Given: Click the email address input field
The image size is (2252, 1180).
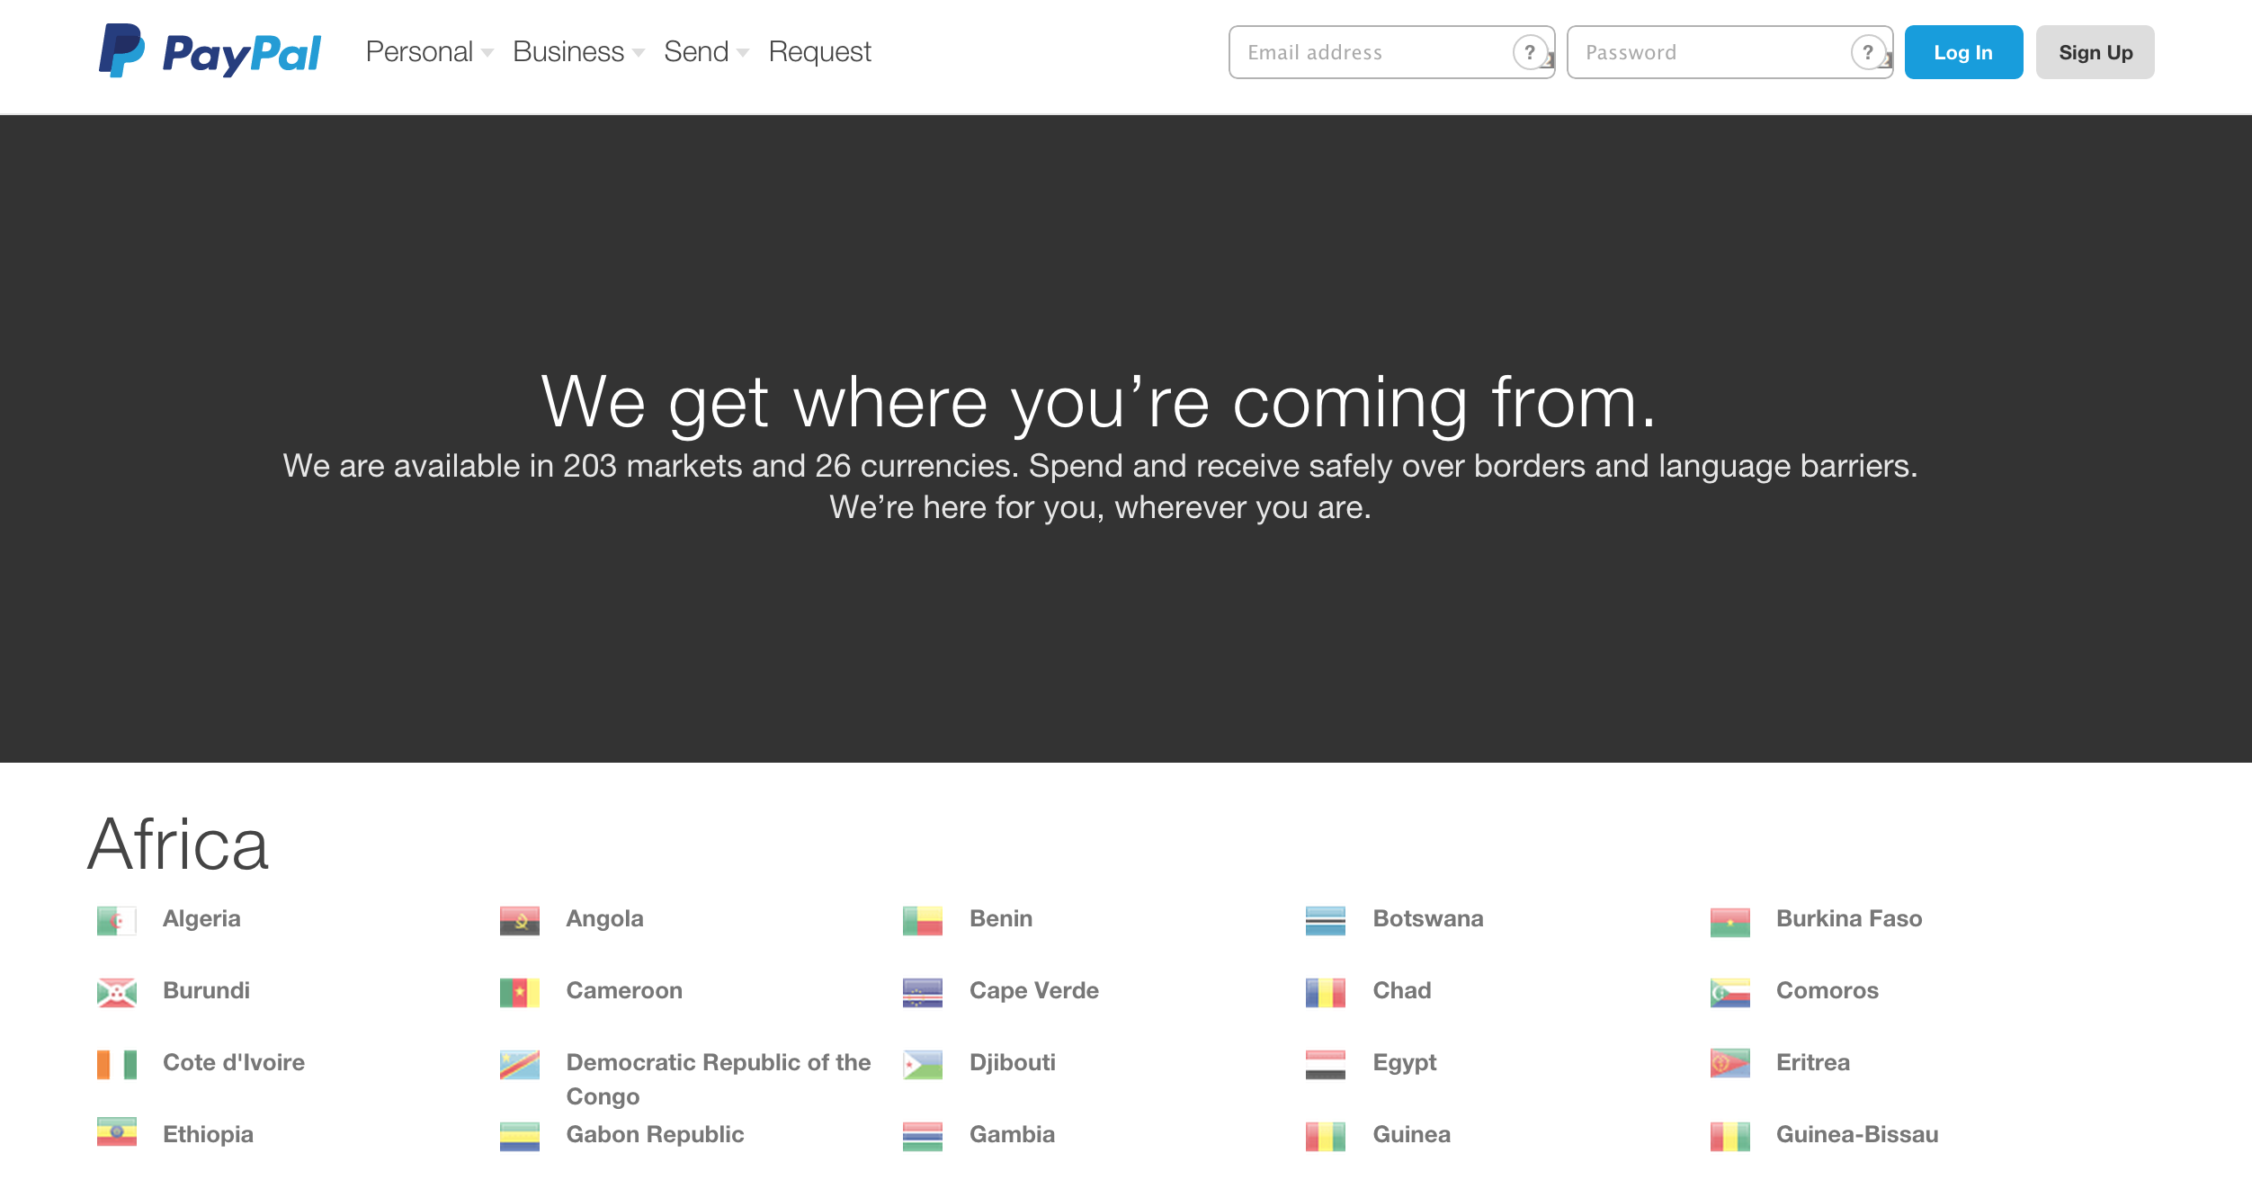Looking at the screenshot, I should [x=1385, y=52].
